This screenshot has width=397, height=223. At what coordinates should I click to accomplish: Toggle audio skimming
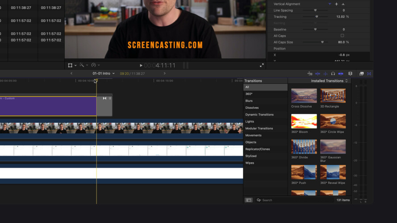(326, 74)
